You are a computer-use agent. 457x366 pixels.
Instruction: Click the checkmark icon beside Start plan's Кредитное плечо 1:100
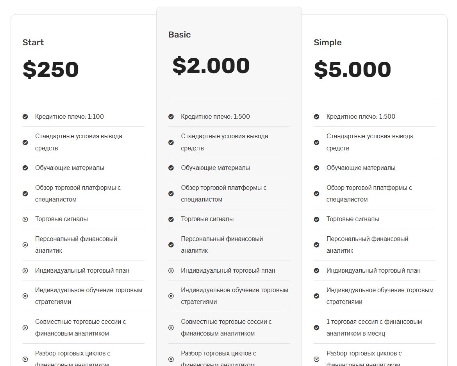(25, 117)
